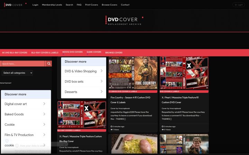The height and width of the screenshot is (155, 249).
Task: Click Cover by tmscrapbook under Fire Country
Action: [x=120, y=108]
